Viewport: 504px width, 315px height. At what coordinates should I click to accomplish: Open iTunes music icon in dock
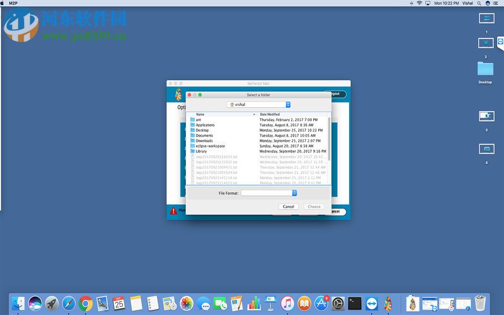pos(287,304)
